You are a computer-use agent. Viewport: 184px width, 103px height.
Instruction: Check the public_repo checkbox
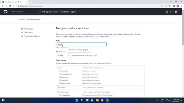point(60,77)
